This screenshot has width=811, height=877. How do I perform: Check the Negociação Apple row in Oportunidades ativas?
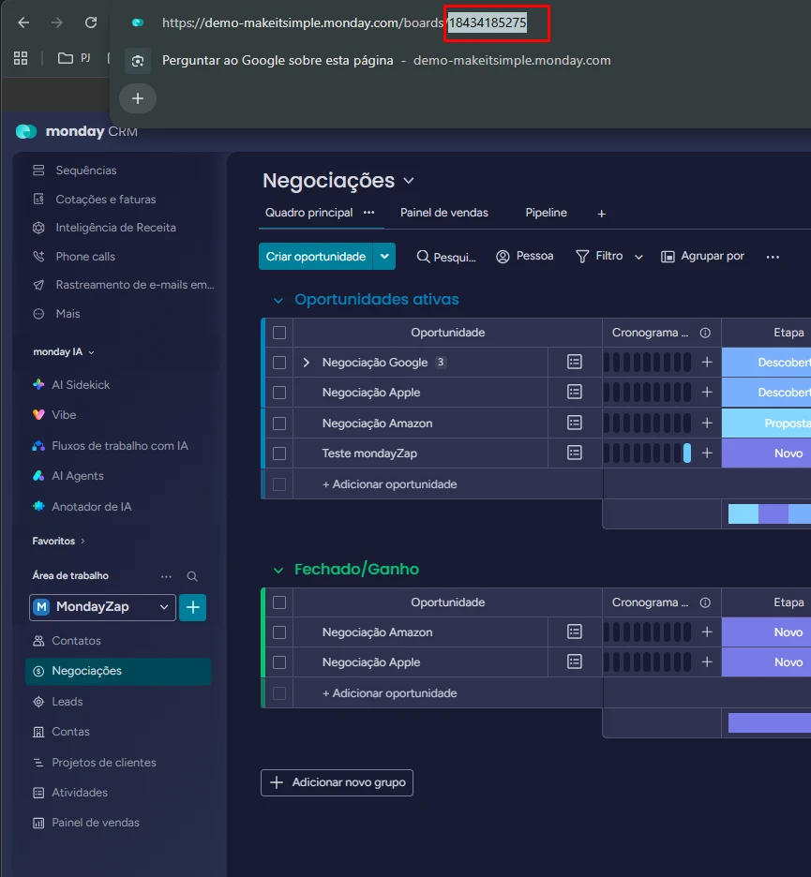click(x=279, y=393)
